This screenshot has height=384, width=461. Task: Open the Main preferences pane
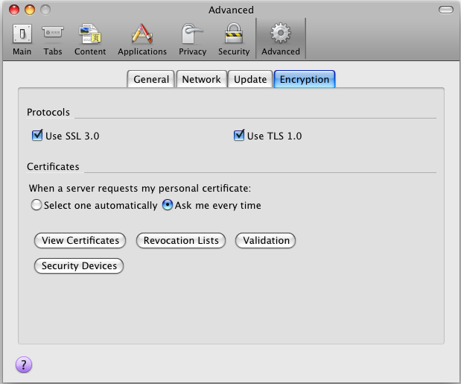22,39
